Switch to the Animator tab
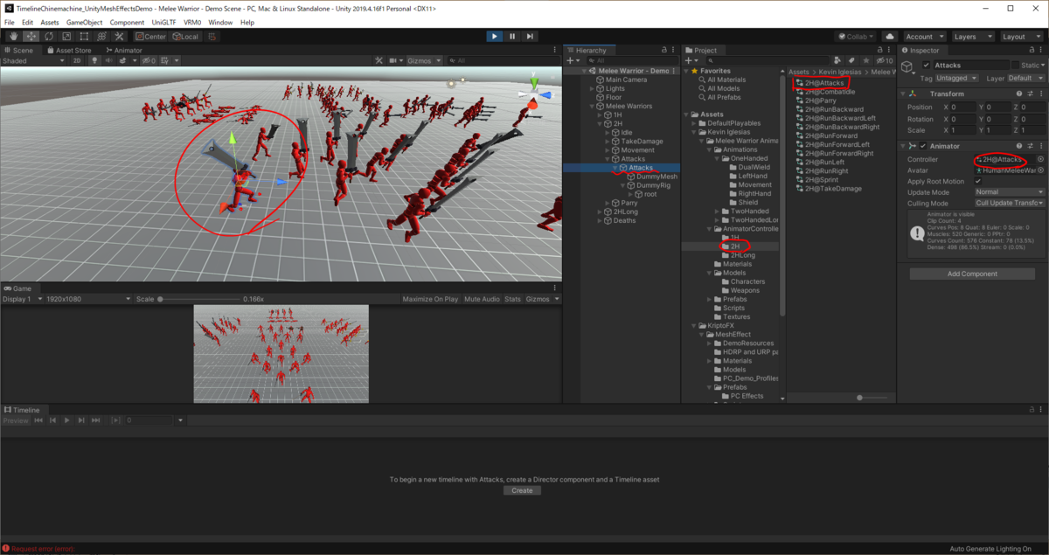Screen dimensions: 1049x555 pyautogui.click(x=122, y=50)
